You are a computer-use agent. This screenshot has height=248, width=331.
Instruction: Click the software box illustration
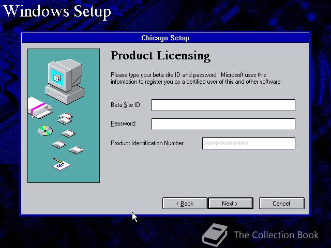pyautogui.click(x=40, y=107)
